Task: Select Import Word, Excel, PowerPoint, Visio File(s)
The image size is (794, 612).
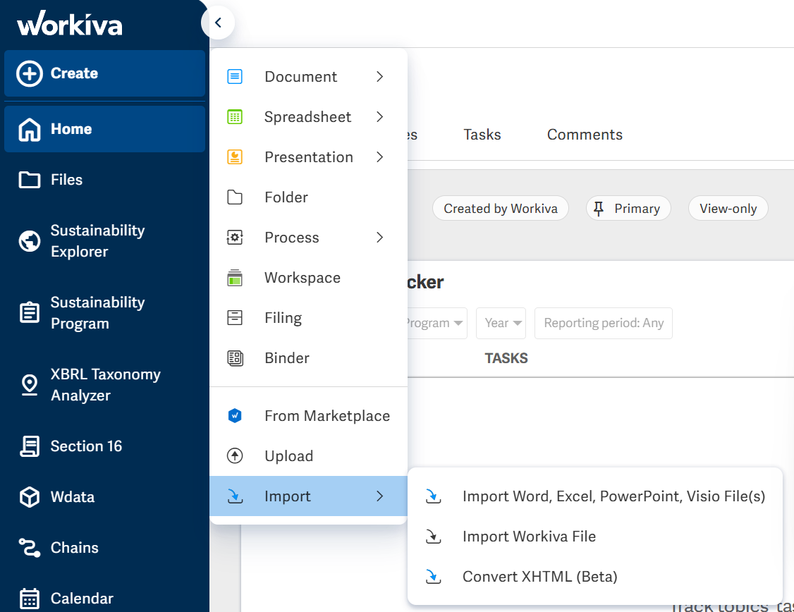Action: [x=595, y=496]
